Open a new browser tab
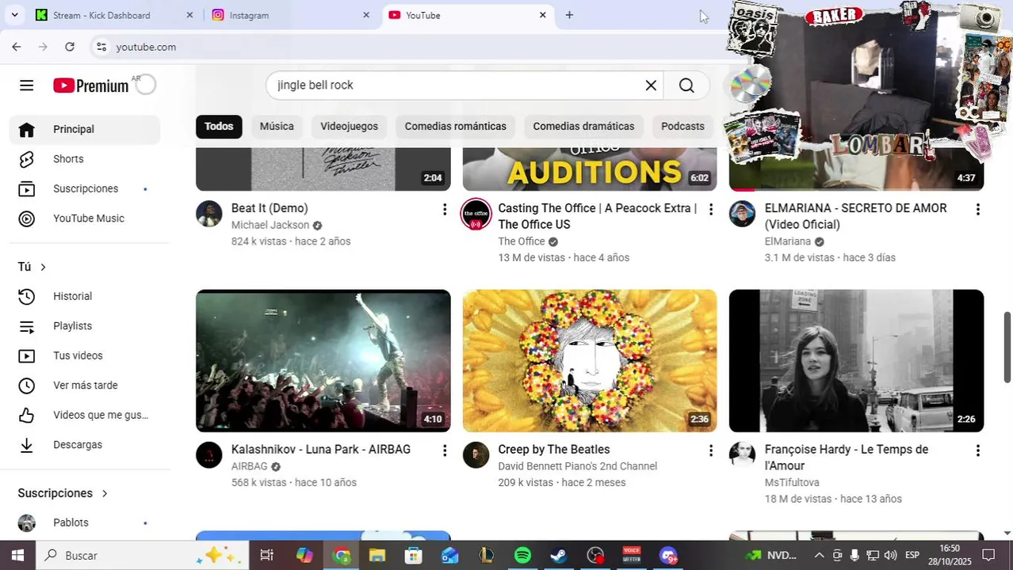This screenshot has height=570, width=1013. point(569,15)
